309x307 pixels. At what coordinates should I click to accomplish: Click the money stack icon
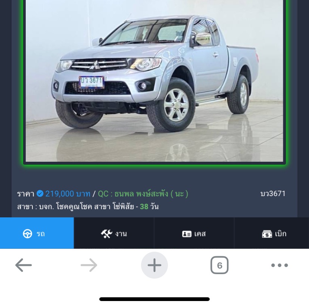(x=267, y=234)
